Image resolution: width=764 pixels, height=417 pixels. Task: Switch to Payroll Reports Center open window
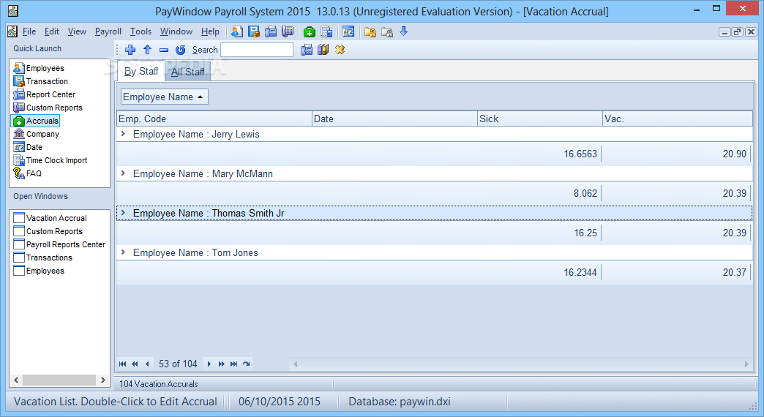point(59,244)
